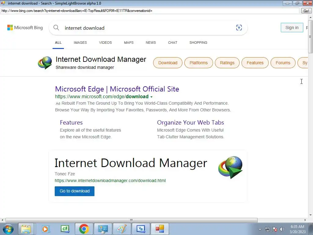
Task: Open internetdownloadmanager.com download URL
Action: [x=110, y=181]
